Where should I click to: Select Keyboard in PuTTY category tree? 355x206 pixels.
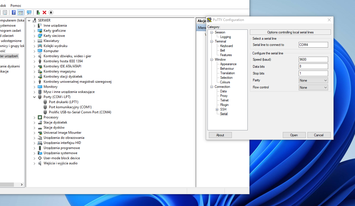point(226,46)
